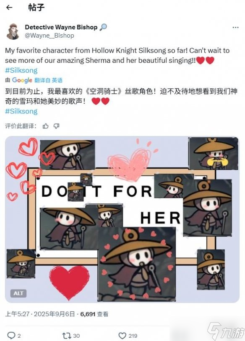Open Detective Wayne Bishop profile avatar
This screenshot has width=245, height=341.
point(13,31)
